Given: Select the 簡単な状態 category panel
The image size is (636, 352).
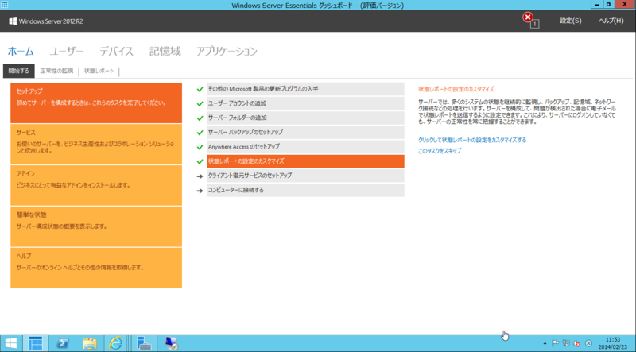Looking at the screenshot, I should [x=96, y=226].
